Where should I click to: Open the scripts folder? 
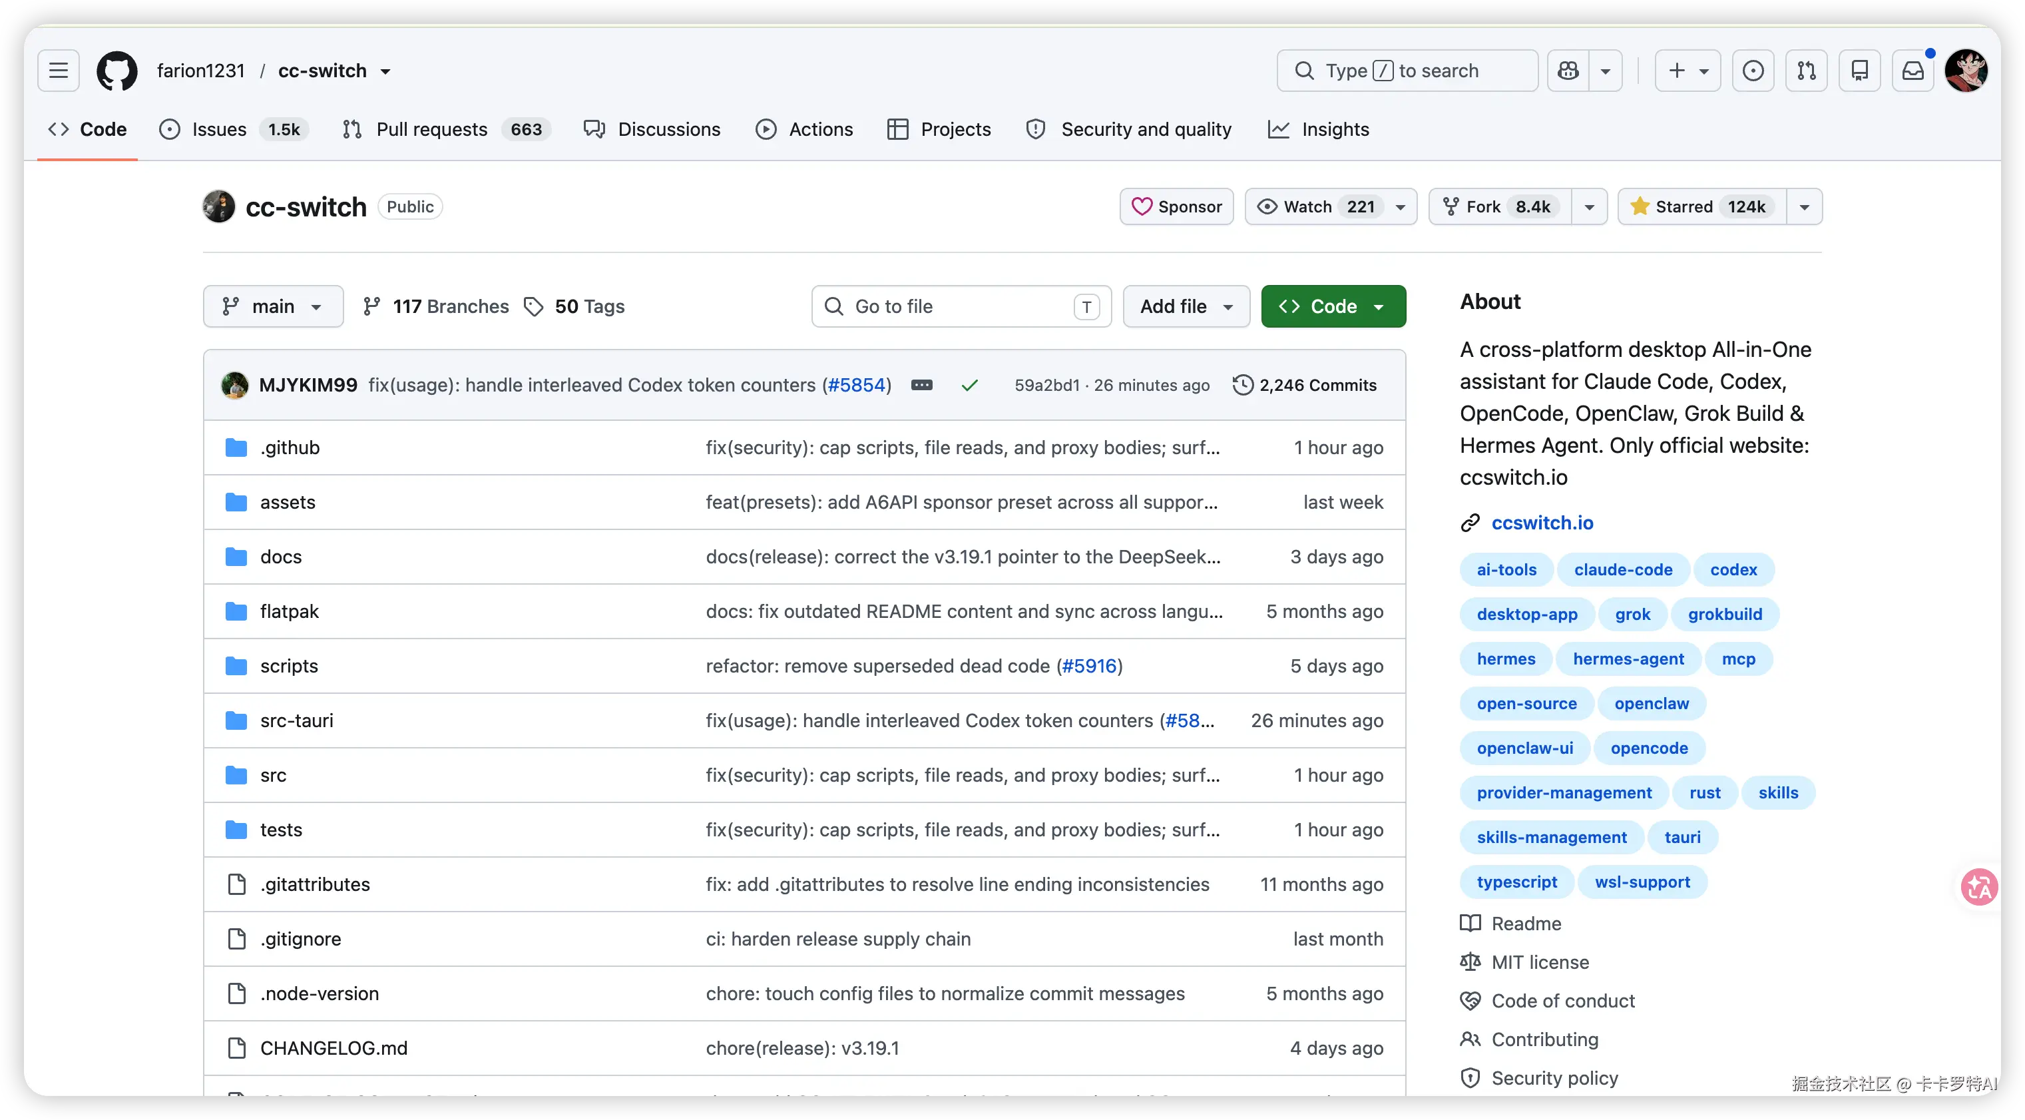pyautogui.click(x=290, y=666)
